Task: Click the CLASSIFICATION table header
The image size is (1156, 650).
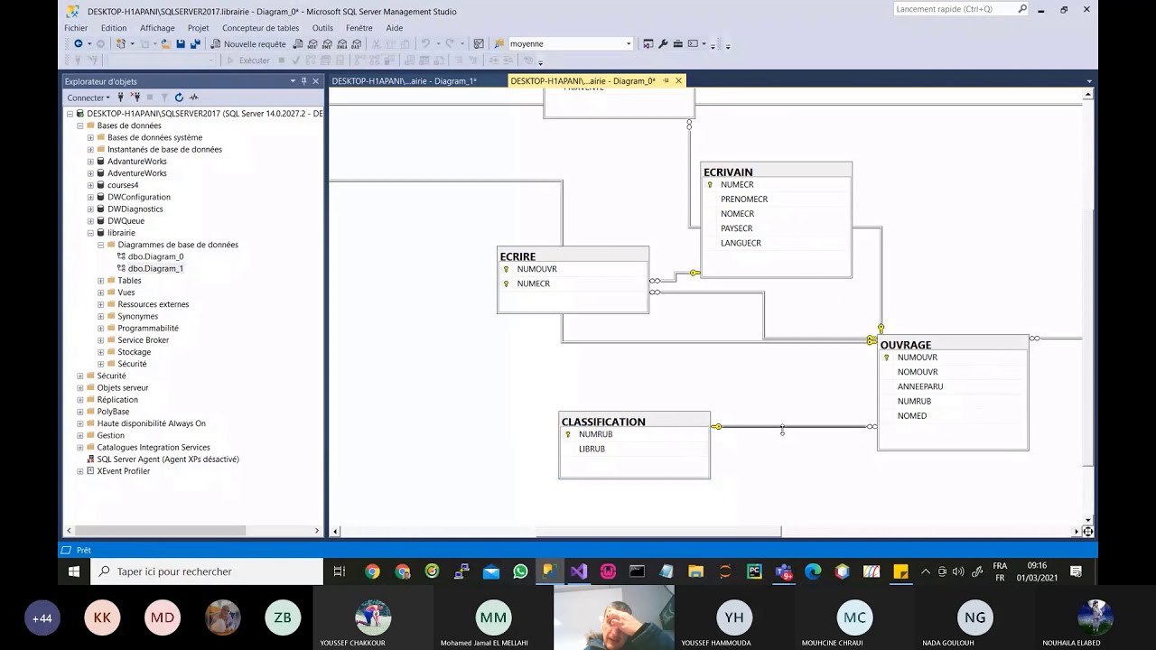Action: click(x=634, y=422)
